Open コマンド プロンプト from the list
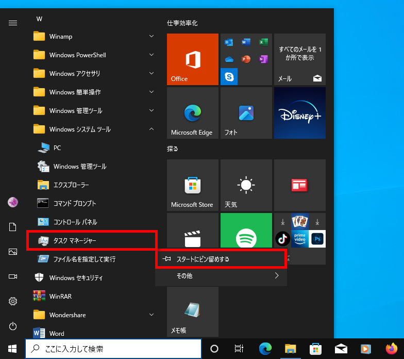This screenshot has height=359, width=404. coord(75,203)
